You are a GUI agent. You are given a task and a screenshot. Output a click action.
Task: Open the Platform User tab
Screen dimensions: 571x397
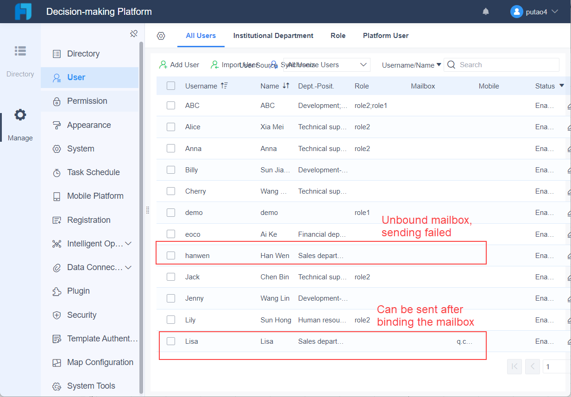(385, 36)
